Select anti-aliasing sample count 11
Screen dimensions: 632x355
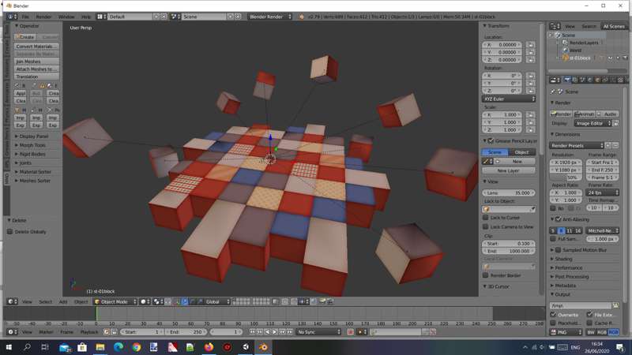coord(569,230)
